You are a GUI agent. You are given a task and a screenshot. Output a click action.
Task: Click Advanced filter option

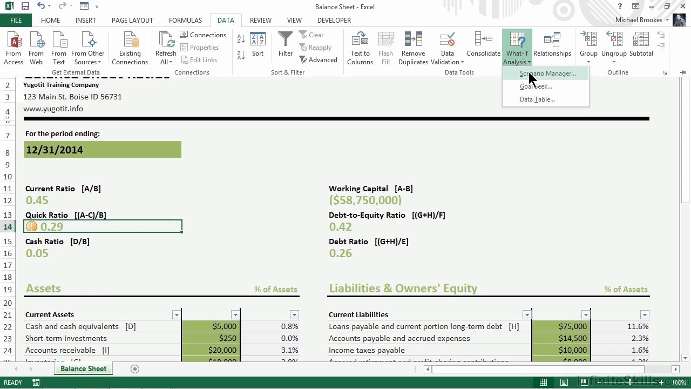[318, 60]
